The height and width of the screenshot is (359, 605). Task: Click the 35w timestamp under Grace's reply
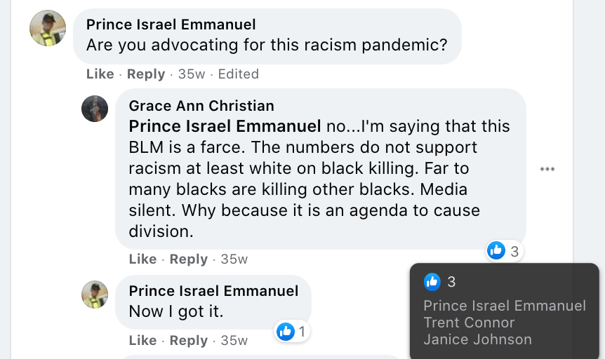tap(234, 259)
